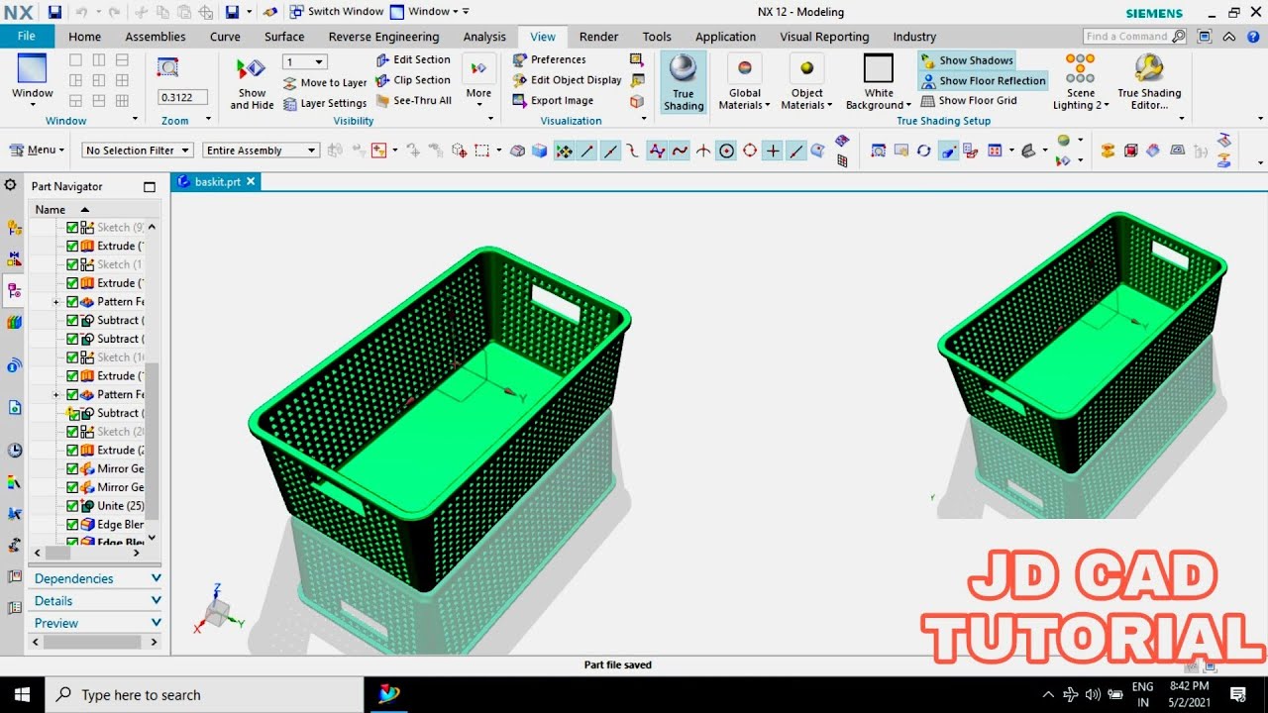Uncheck checkbox of Edge Blen feature
1268x713 pixels.
[x=72, y=525]
